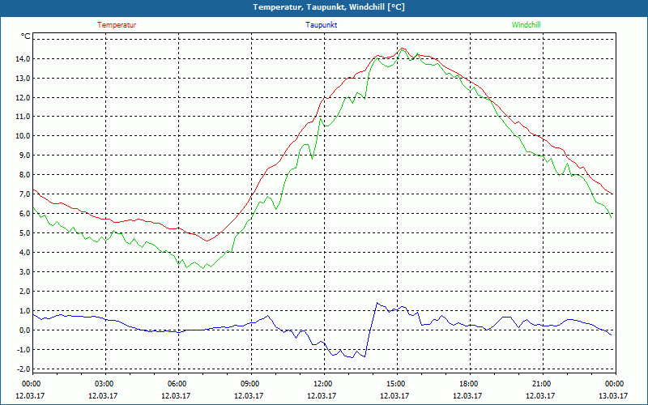
Task: Click the 7,0 y-axis value
Action: pyautogui.click(x=24, y=194)
